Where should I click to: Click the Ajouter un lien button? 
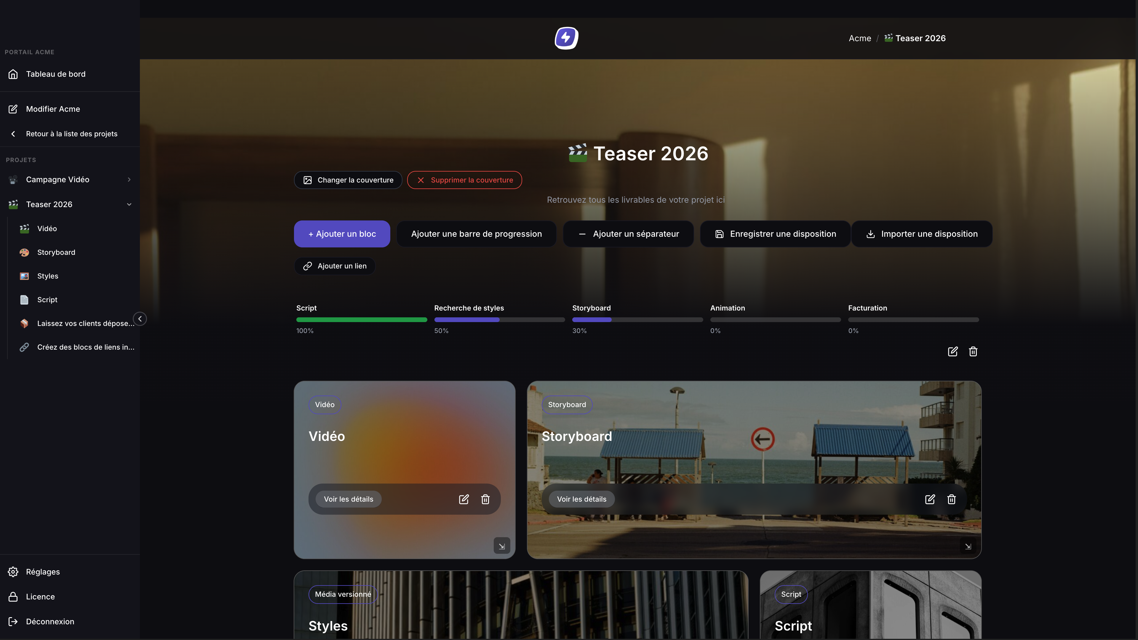tap(335, 266)
